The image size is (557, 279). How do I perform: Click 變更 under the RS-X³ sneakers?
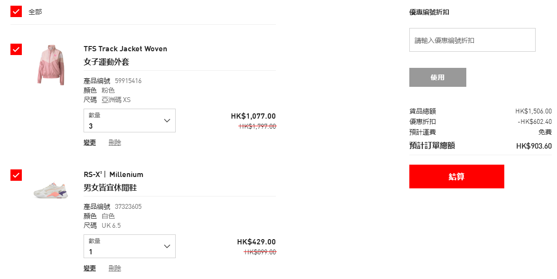click(x=90, y=269)
